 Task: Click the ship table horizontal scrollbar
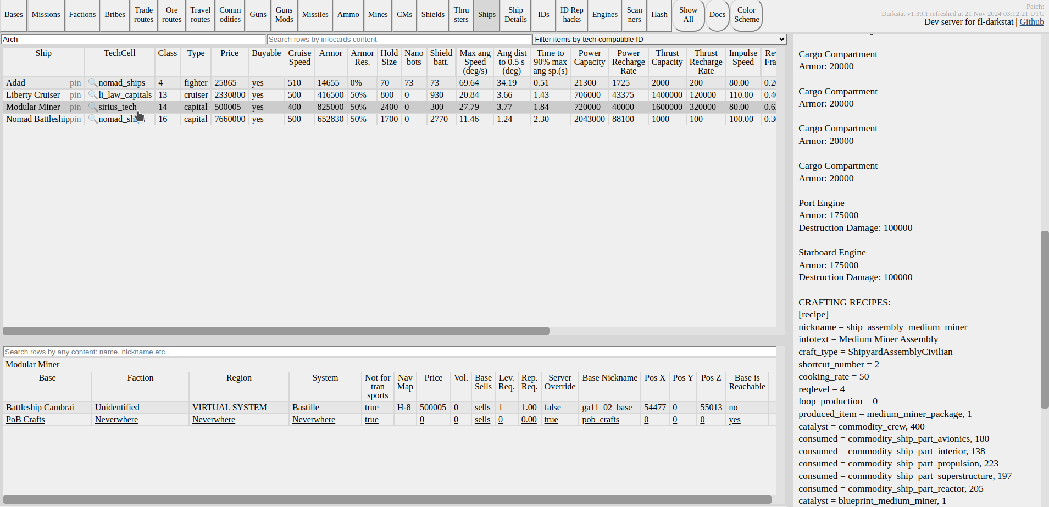coord(276,331)
